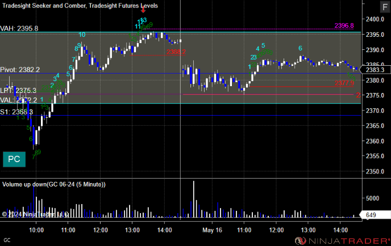
Task: Click the red down arrow signal marker
Action: point(143,10)
